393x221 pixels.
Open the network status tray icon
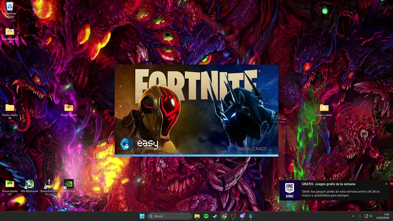point(366,216)
